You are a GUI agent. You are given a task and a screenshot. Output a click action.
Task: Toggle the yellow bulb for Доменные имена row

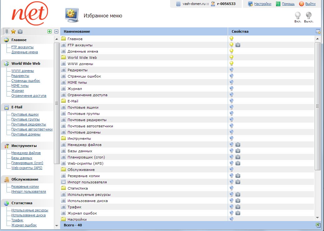[231, 51]
